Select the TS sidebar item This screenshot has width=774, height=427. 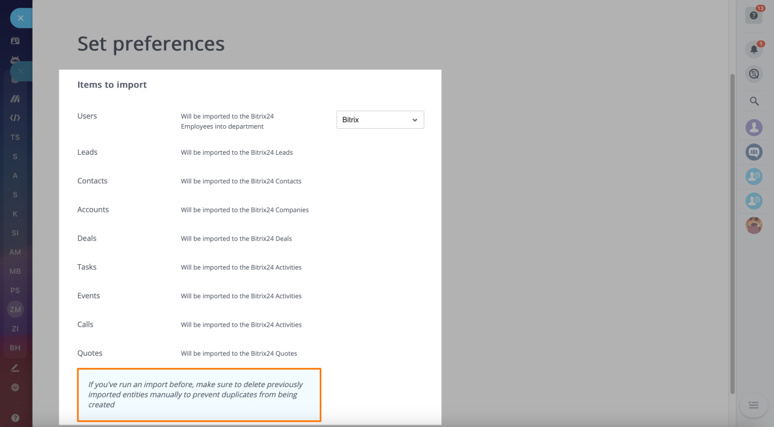[x=15, y=137]
